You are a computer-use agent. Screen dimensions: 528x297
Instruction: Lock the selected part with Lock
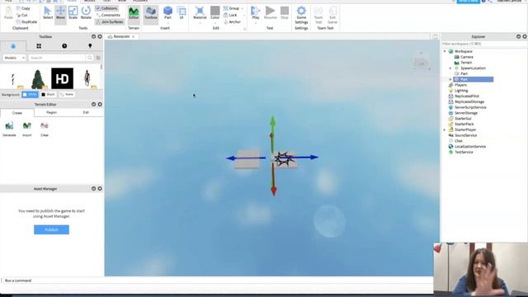(230, 15)
